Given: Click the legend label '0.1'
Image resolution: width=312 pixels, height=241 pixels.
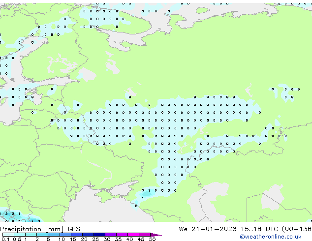Looking at the screenshot, I should (5, 239).
